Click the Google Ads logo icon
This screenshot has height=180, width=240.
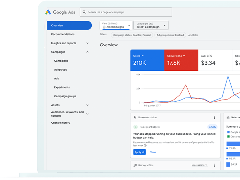(48, 12)
